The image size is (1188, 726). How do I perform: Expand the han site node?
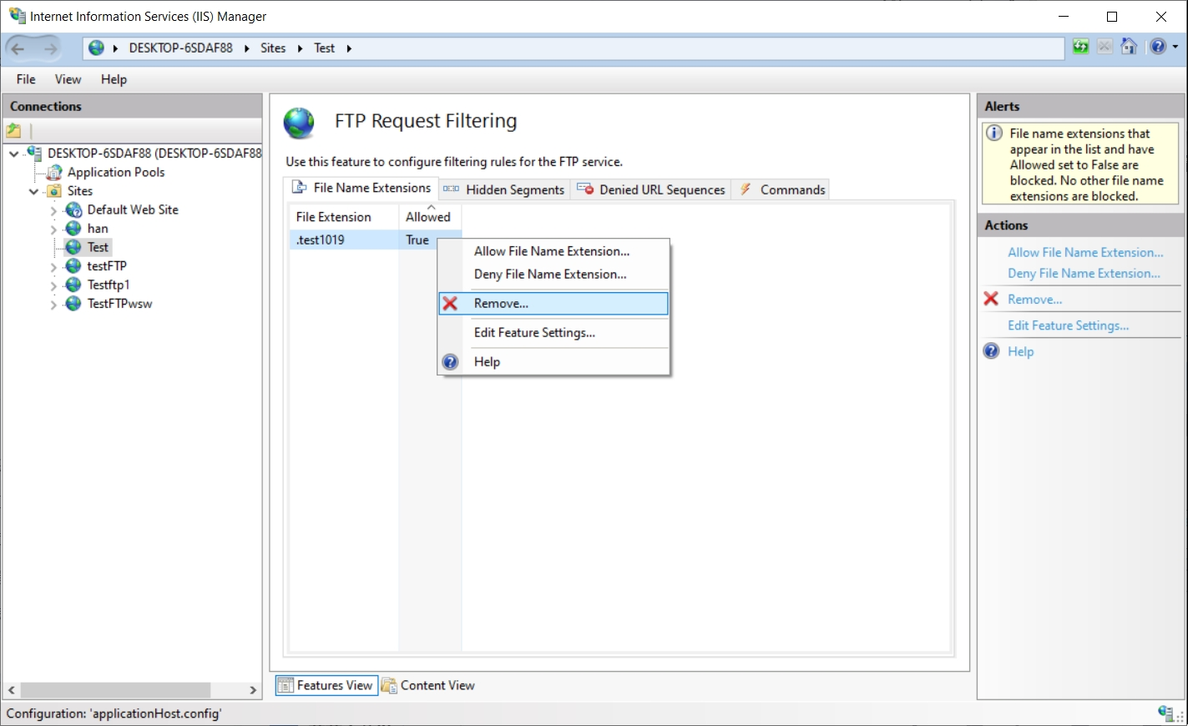pyautogui.click(x=53, y=229)
